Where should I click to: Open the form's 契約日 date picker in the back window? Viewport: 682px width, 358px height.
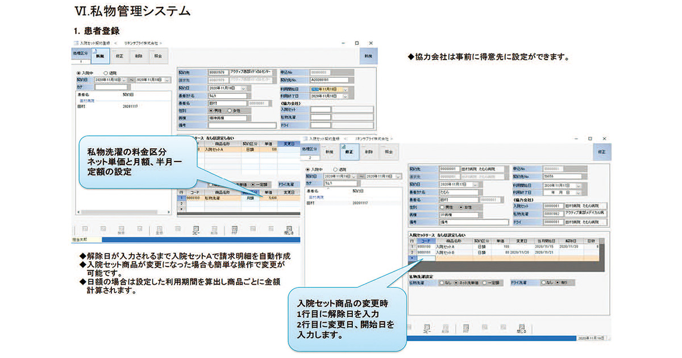tap(244, 88)
